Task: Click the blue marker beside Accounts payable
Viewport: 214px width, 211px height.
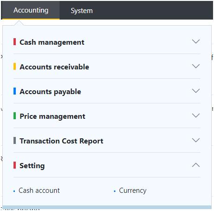Action: (14, 91)
